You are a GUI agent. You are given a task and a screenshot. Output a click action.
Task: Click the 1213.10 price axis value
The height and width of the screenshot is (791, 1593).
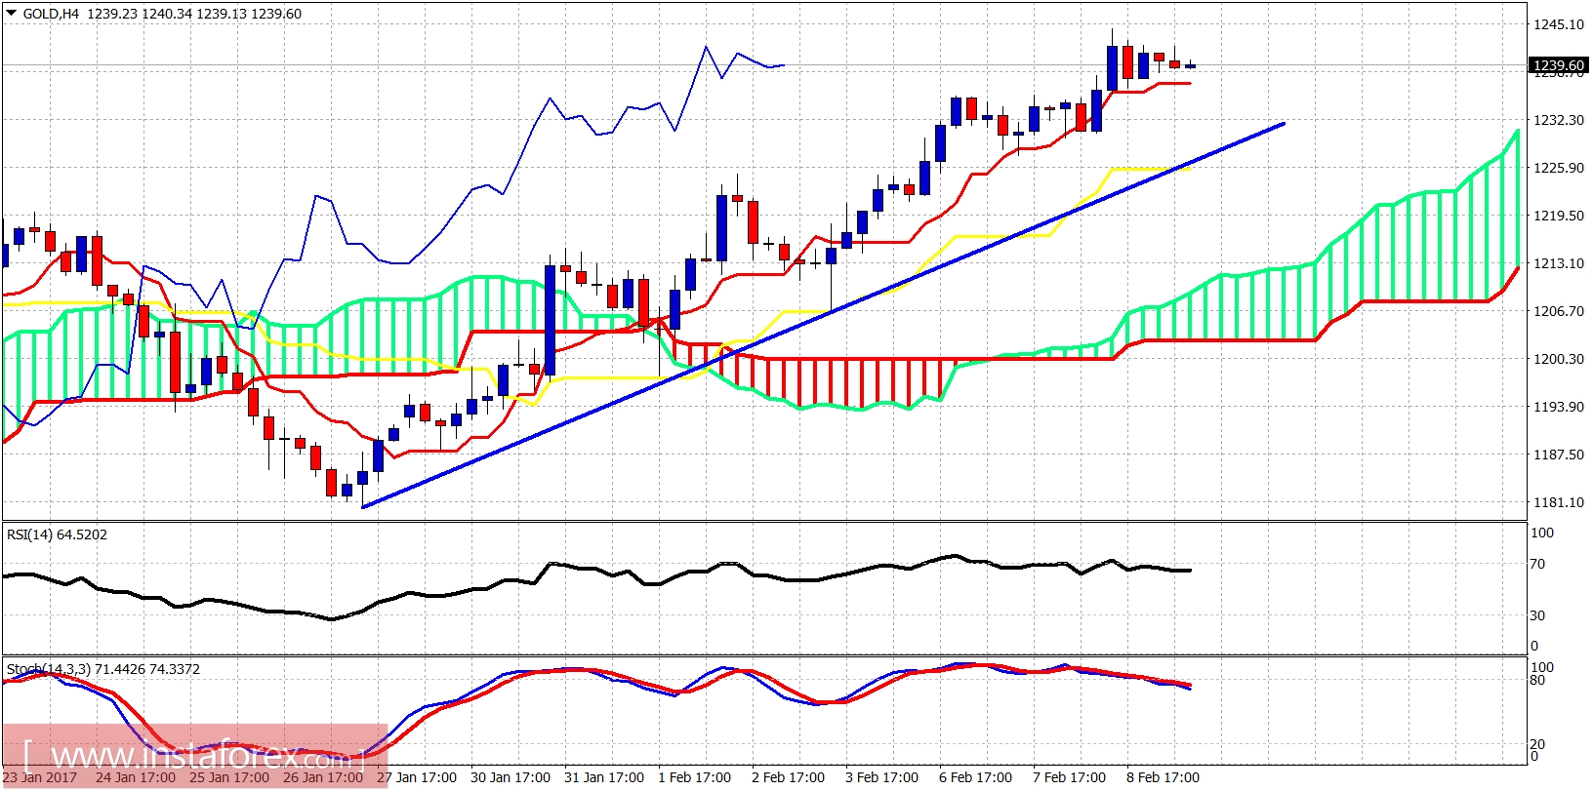coord(1559,263)
